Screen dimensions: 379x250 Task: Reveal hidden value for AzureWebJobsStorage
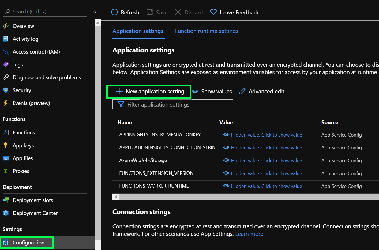(x=262, y=161)
